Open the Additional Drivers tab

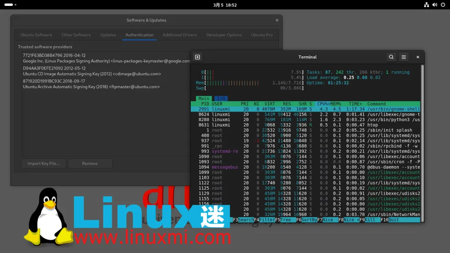180,35
